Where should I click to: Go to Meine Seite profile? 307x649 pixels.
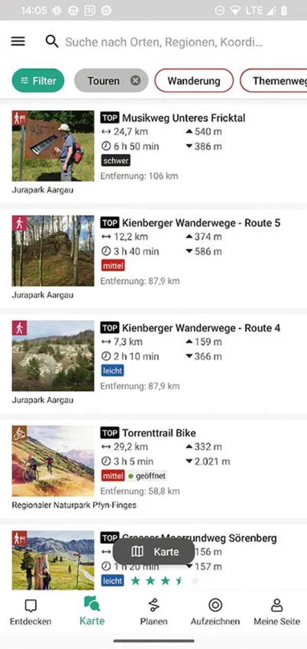277,612
